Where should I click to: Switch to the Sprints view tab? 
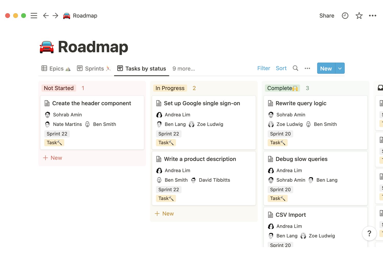click(x=94, y=68)
